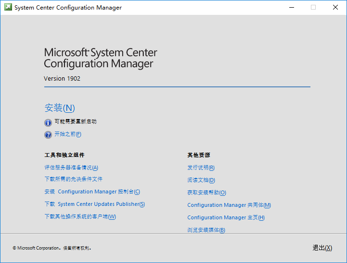Close the setup window with X
The width and height of the screenshot is (347, 263).
(x=335, y=7)
